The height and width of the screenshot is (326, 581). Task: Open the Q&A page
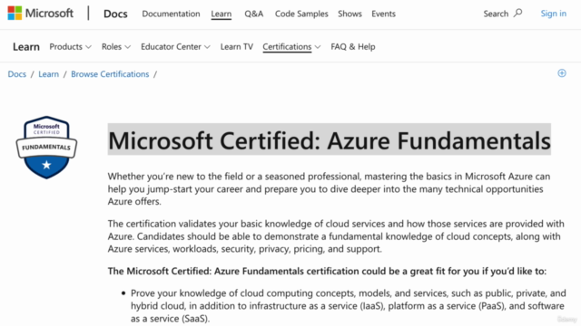254,14
